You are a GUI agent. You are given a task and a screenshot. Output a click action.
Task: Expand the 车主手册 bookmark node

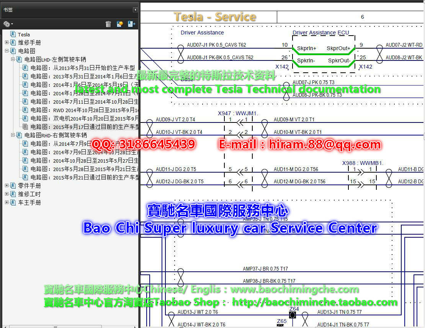tap(7, 202)
